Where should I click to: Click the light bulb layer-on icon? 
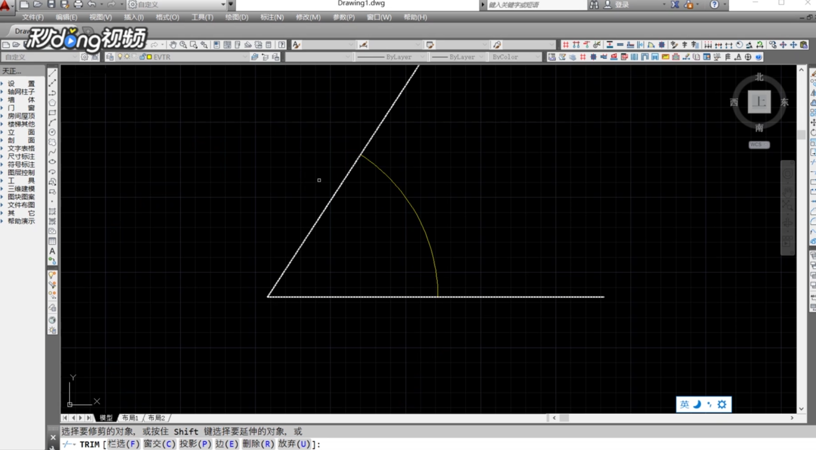coord(120,57)
